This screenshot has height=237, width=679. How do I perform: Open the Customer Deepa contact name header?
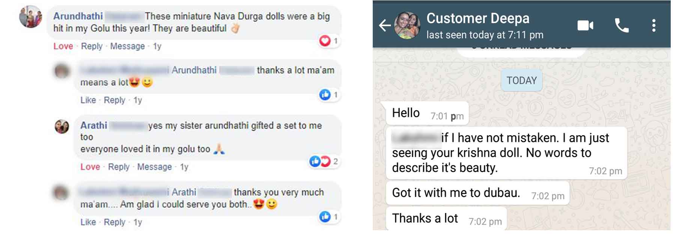(x=478, y=18)
